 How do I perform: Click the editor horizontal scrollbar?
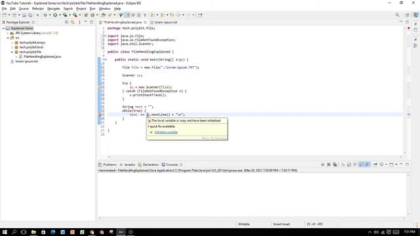(x=255, y=157)
